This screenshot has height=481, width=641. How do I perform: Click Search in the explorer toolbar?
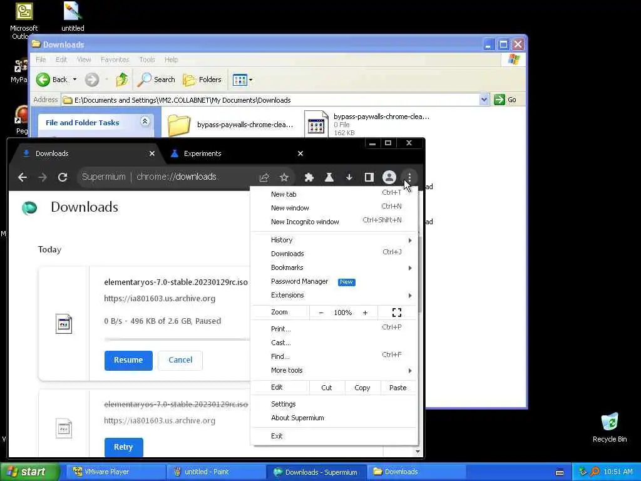[156, 80]
